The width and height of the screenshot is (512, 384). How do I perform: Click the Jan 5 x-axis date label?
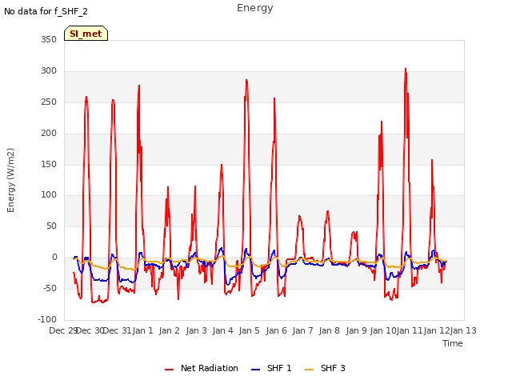point(249,330)
